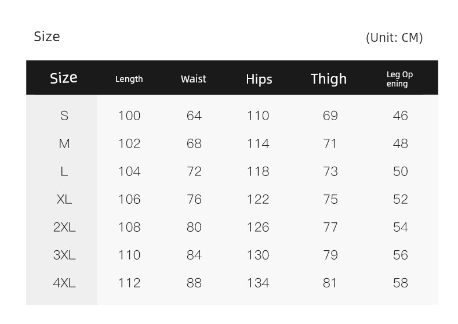The width and height of the screenshot is (458, 324).
Task: Select the 3XL size row label
Action: pos(64,255)
